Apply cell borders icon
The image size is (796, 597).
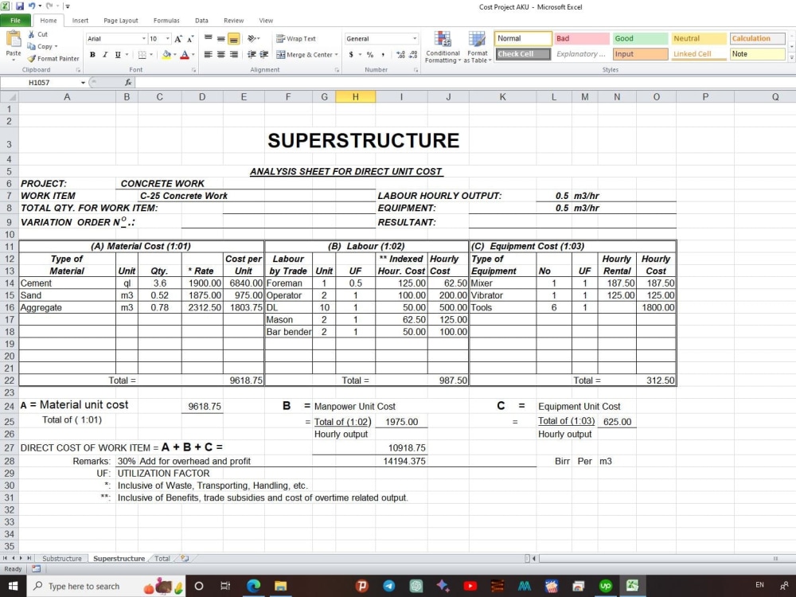142,54
